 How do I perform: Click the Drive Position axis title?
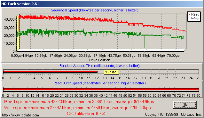coord(100,60)
